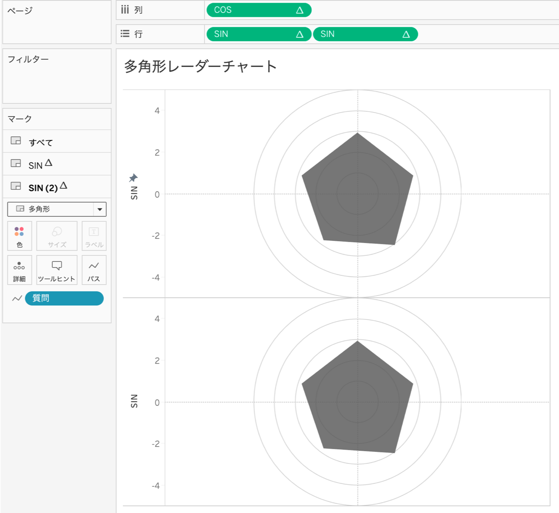The height and width of the screenshot is (513, 559).
Task: Click the ページ shelf header
Action: 20,10
